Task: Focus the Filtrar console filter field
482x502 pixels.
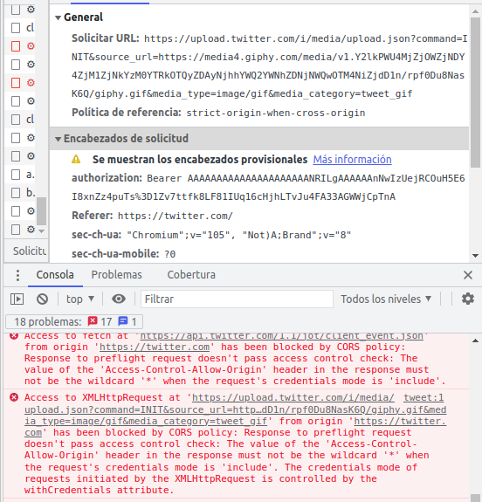Action: click(237, 299)
